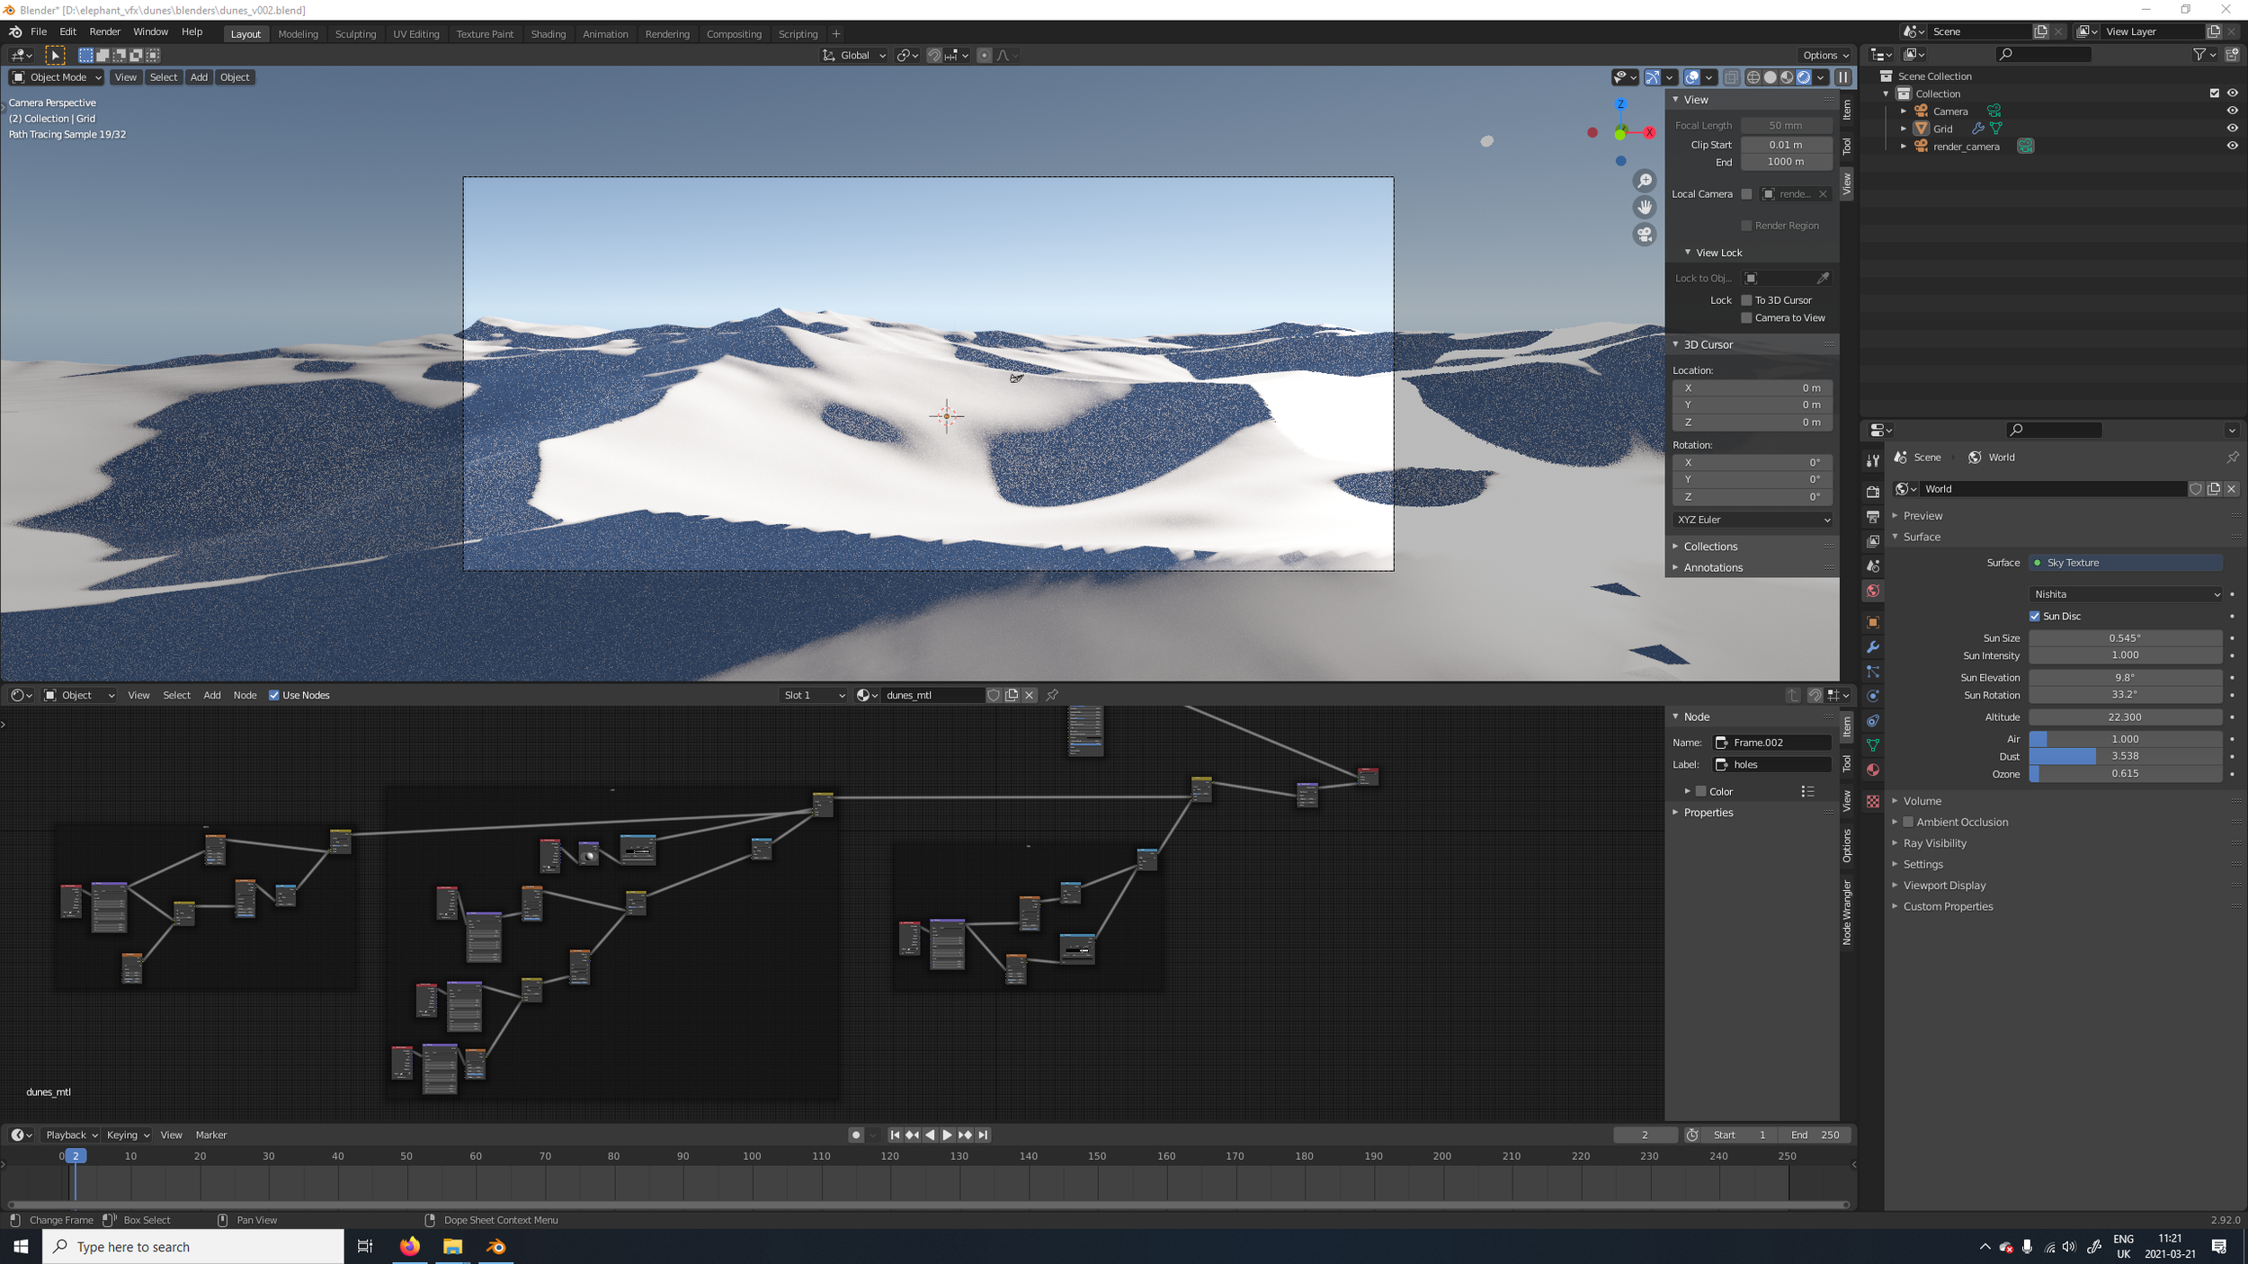This screenshot has width=2248, height=1264.
Task: Switch to the Shading workspace tab
Action: click(x=548, y=34)
